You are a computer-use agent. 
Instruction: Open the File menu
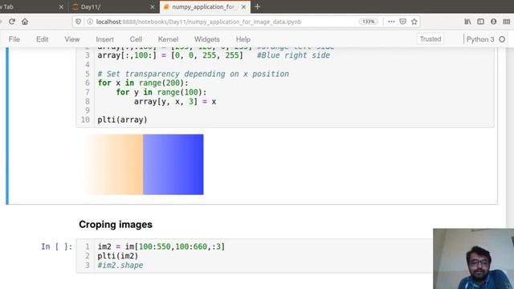point(14,39)
